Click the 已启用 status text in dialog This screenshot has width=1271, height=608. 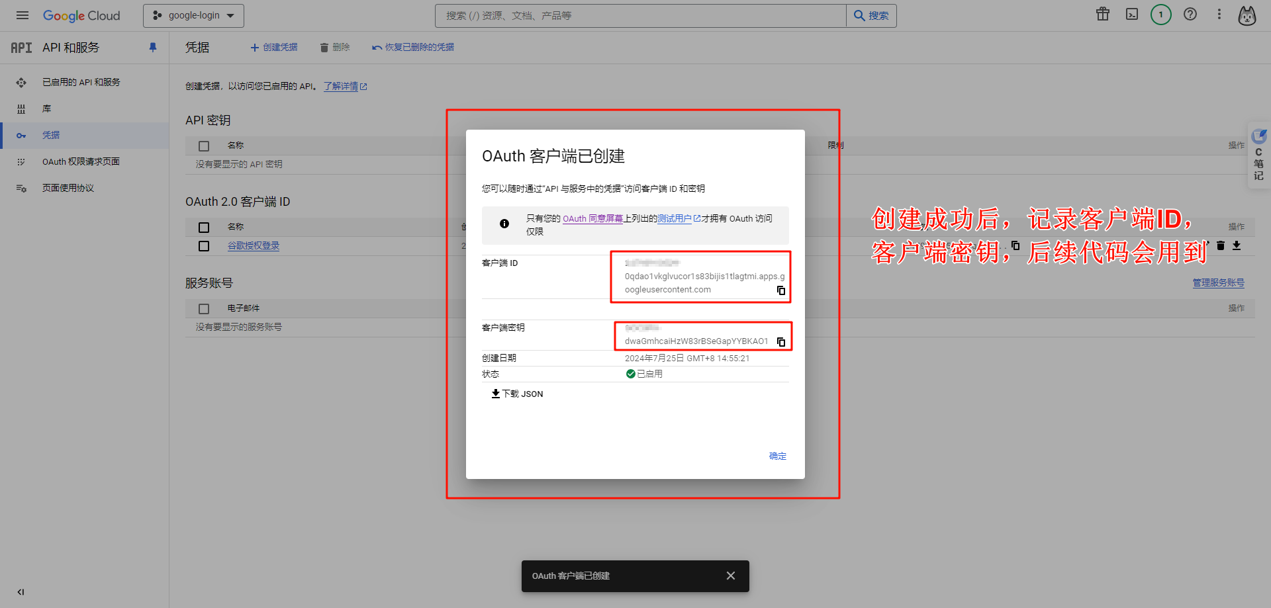(649, 374)
